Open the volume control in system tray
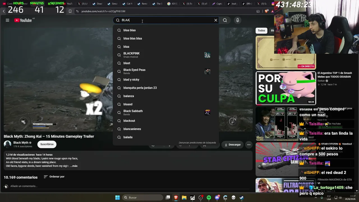Viewport: 359px width, 202px height. (x=340, y=198)
